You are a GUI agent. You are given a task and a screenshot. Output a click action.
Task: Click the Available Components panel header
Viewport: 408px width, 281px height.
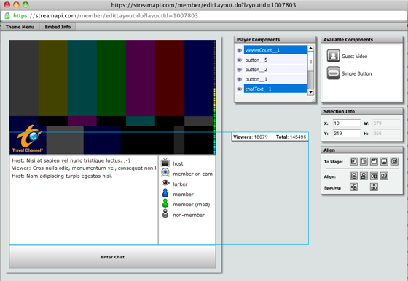tap(361, 40)
